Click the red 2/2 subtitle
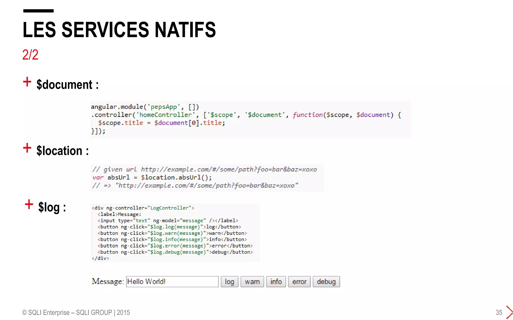 (x=30, y=54)
